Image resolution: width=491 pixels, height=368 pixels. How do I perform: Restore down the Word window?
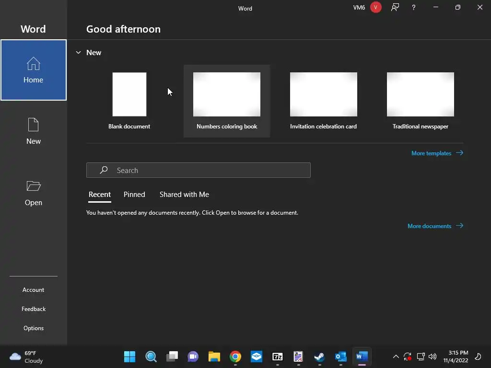[x=458, y=7]
